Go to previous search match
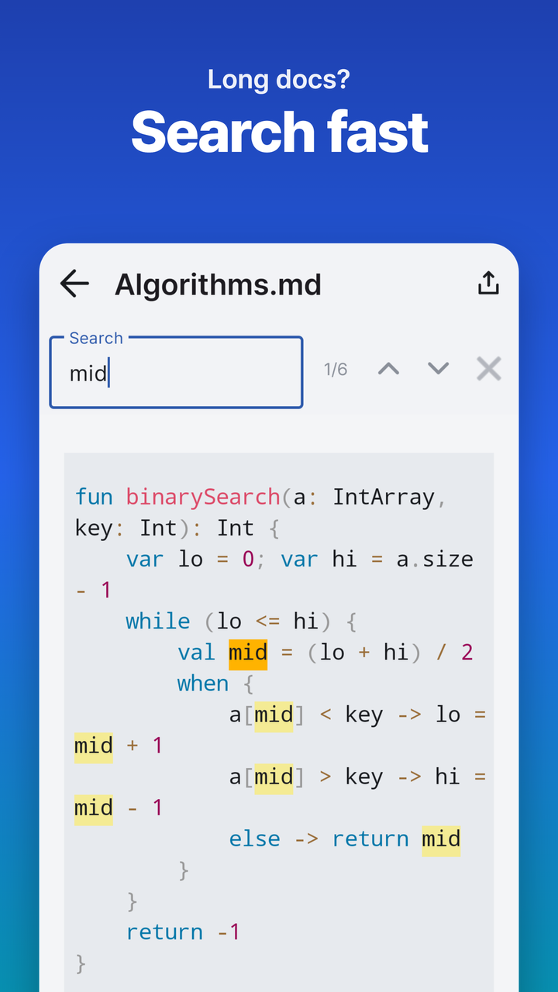The image size is (558, 992). pyautogui.click(x=388, y=369)
